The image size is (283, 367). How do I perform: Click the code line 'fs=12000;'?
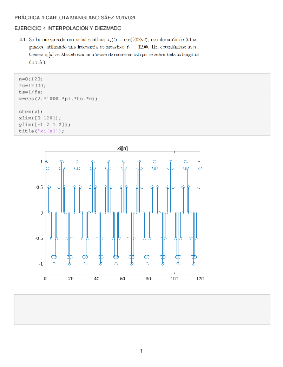coord(32,86)
